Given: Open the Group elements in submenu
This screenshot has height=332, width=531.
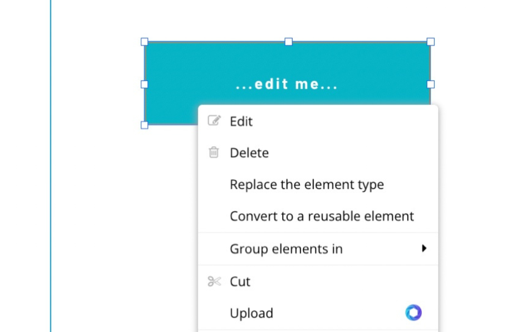Looking at the screenshot, I should point(286,249).
